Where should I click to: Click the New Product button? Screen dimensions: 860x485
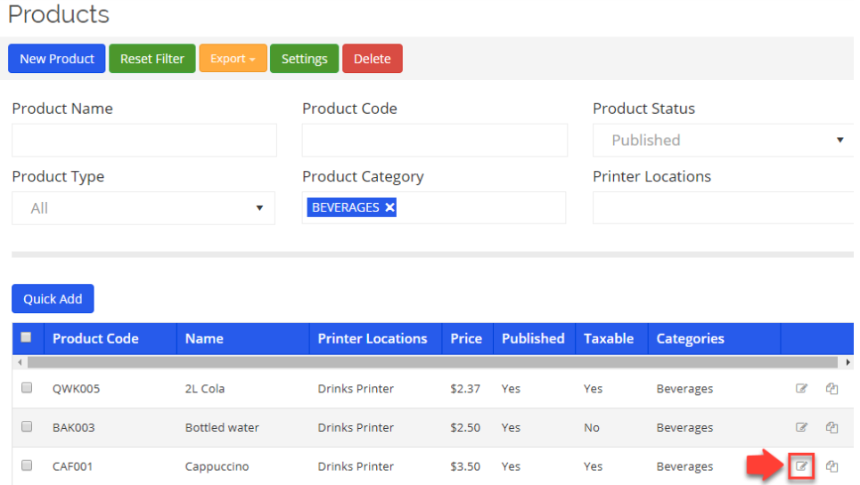click(57, 59)
